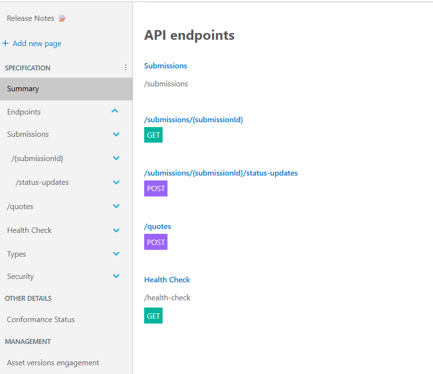Open Asset versions engagement page
This screenshot has height=374, width=433.
(x=53, y=362)
